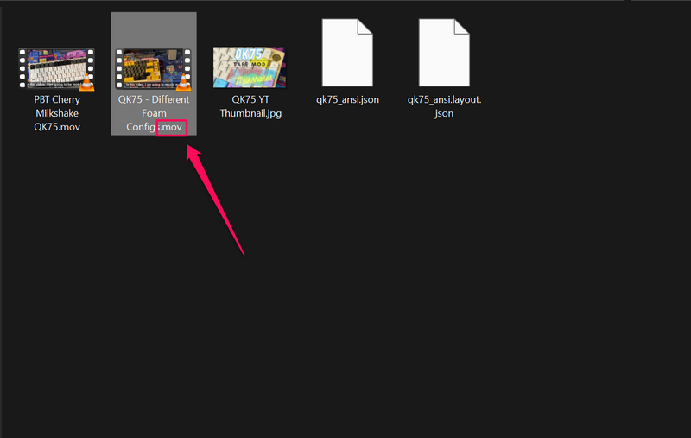Click the folded corner of qk75_ansi.layout.json icon
The image size is (691, 438).
point(462,26)
